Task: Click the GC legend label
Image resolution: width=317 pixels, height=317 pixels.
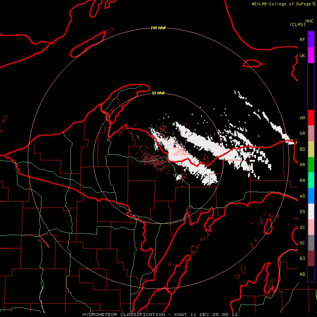Action: pyautogui.click(x=302, y=243)
